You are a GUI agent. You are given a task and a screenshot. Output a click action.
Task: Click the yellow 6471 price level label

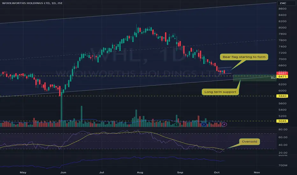(x=282, y=77)
